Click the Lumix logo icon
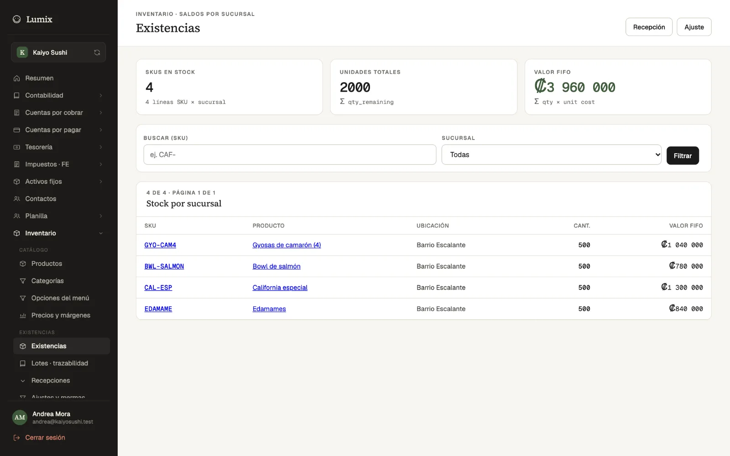 [x=17, y=19]
